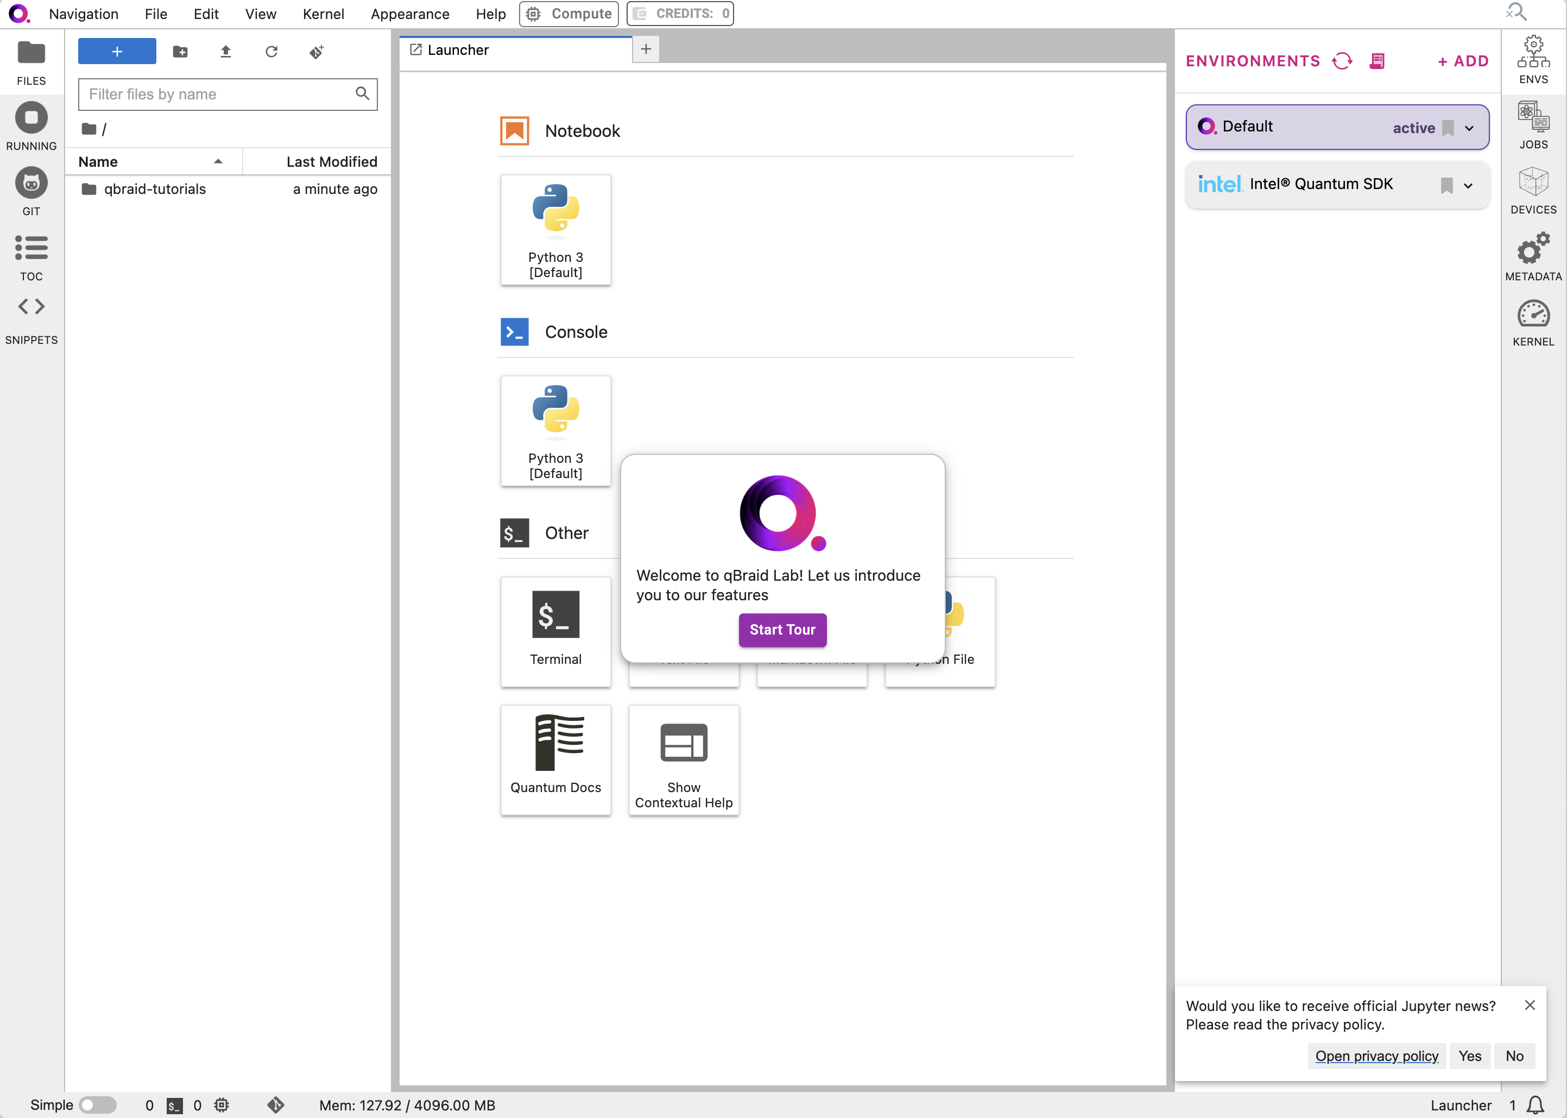Click the search icon at top right
This screenshot has height=1118, width=1567.
coord(1516,12)
